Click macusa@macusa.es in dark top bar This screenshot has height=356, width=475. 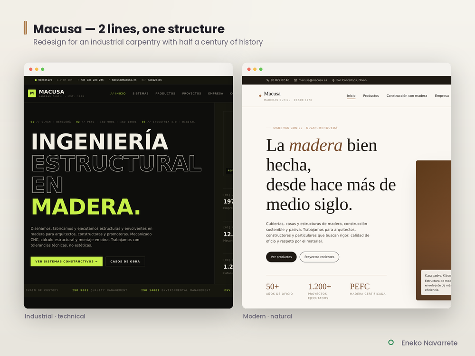tap(124, 80)
